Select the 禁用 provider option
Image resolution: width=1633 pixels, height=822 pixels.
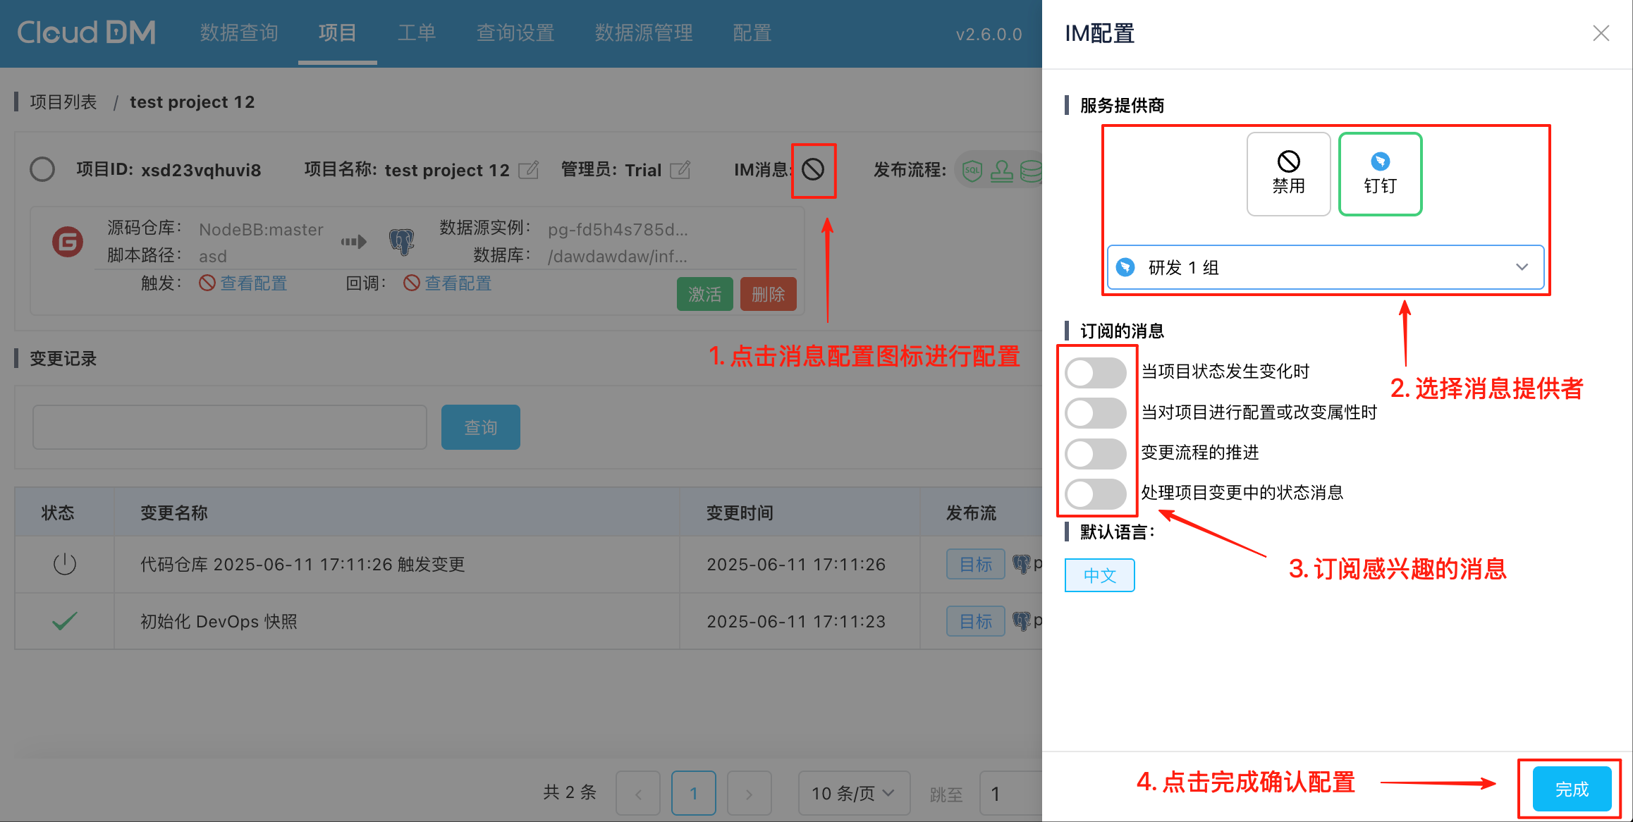(x=1288, y=173)
